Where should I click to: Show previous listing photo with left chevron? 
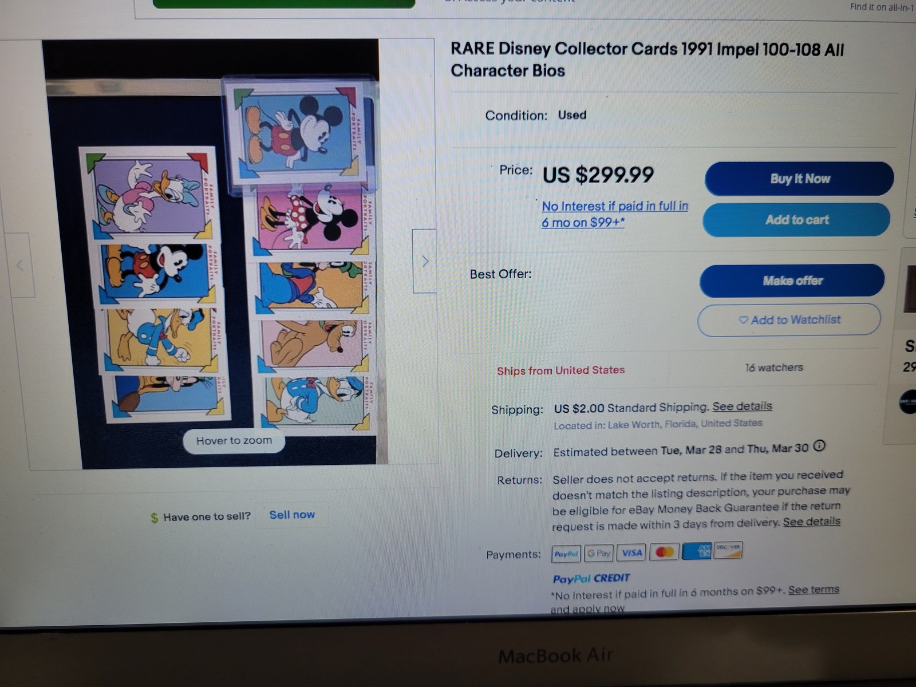20,265
